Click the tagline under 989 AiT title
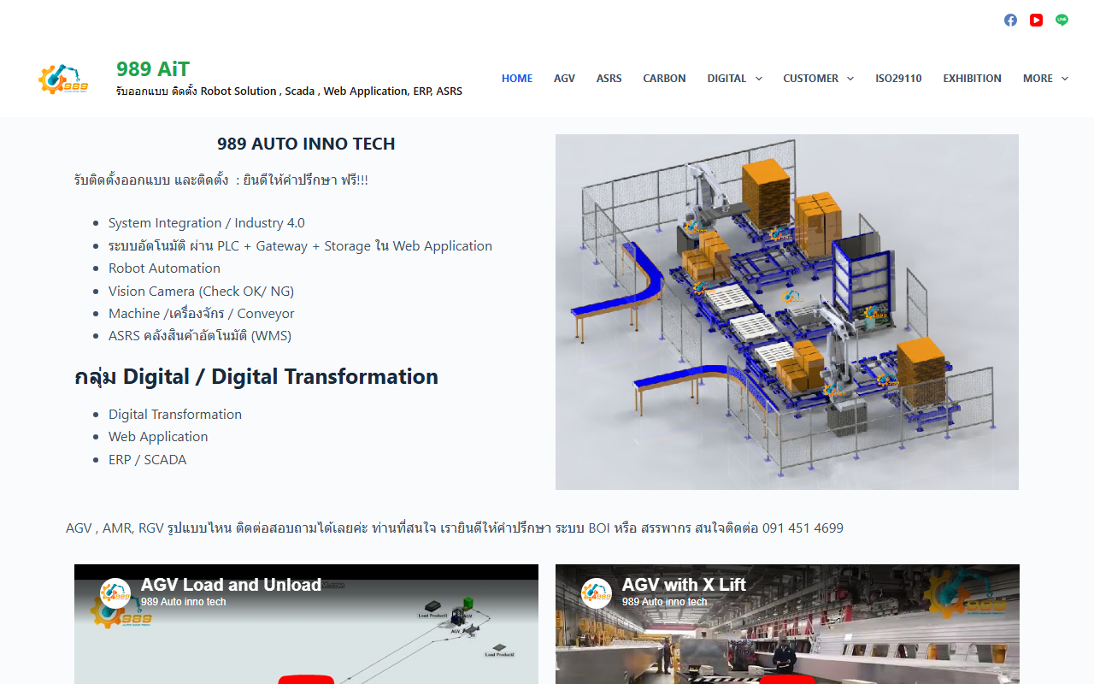The image size is (1094, 684). pyautogui.click(x=290, y=91)
